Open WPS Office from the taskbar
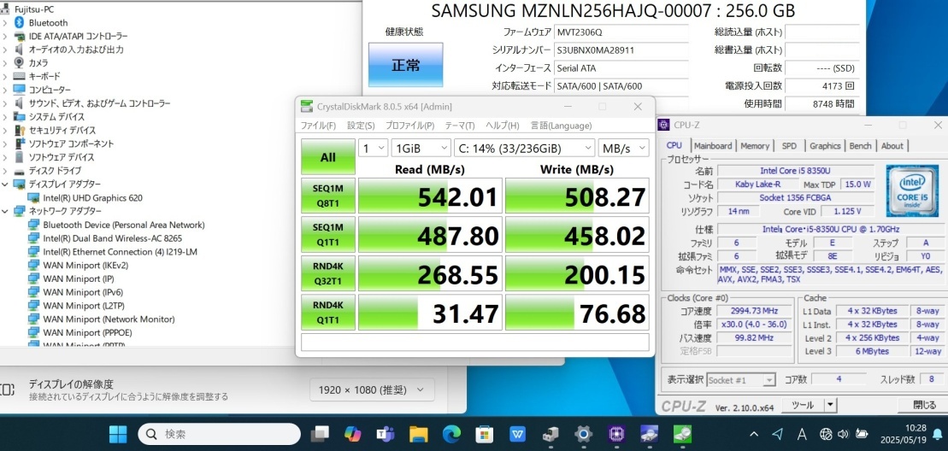Image resolution: width=948 pixels, height=451 pixels. (517, 434)
